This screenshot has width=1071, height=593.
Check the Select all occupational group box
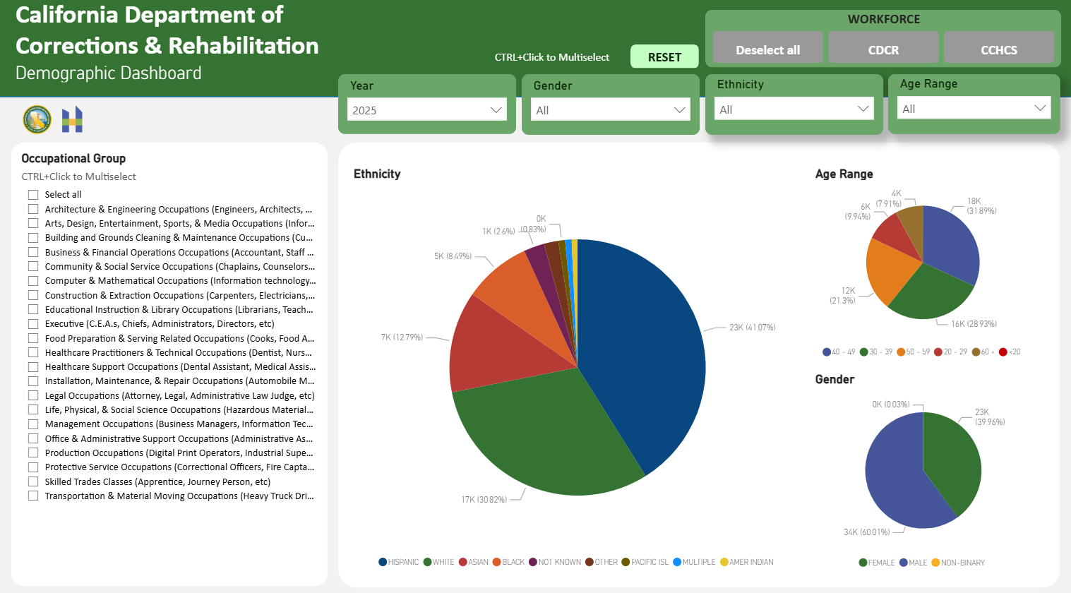coord(33,195)
